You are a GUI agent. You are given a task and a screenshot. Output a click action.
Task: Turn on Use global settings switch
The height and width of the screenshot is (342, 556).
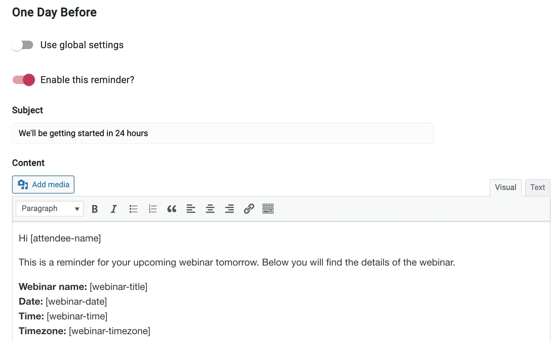[23, 45]
